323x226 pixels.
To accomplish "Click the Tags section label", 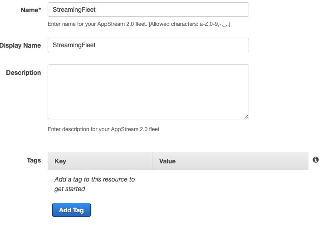I will coord(34,160).
